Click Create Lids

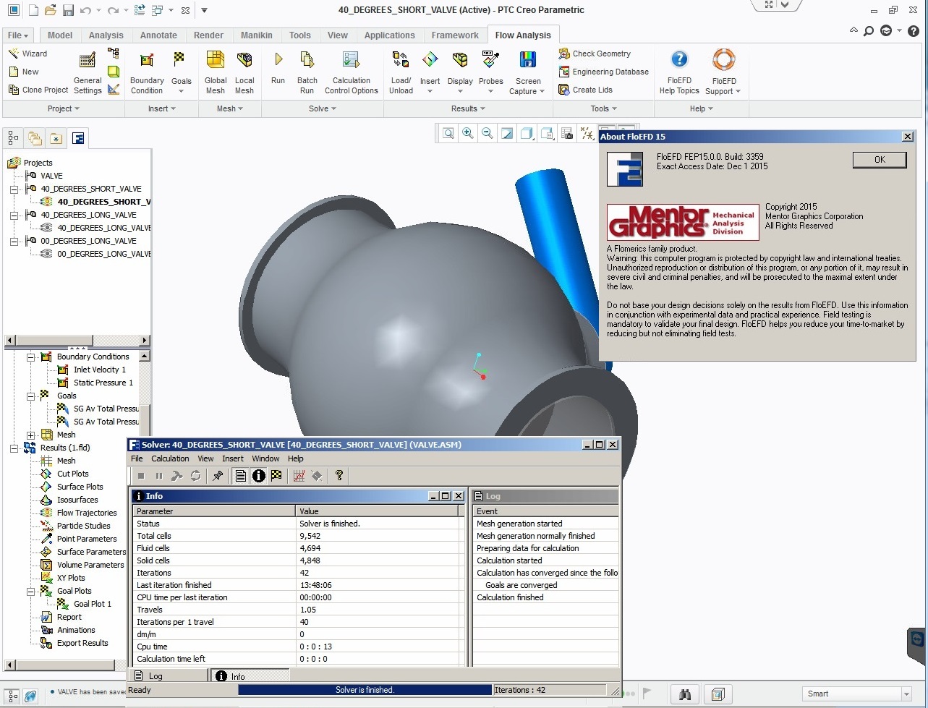click(585, 90)
